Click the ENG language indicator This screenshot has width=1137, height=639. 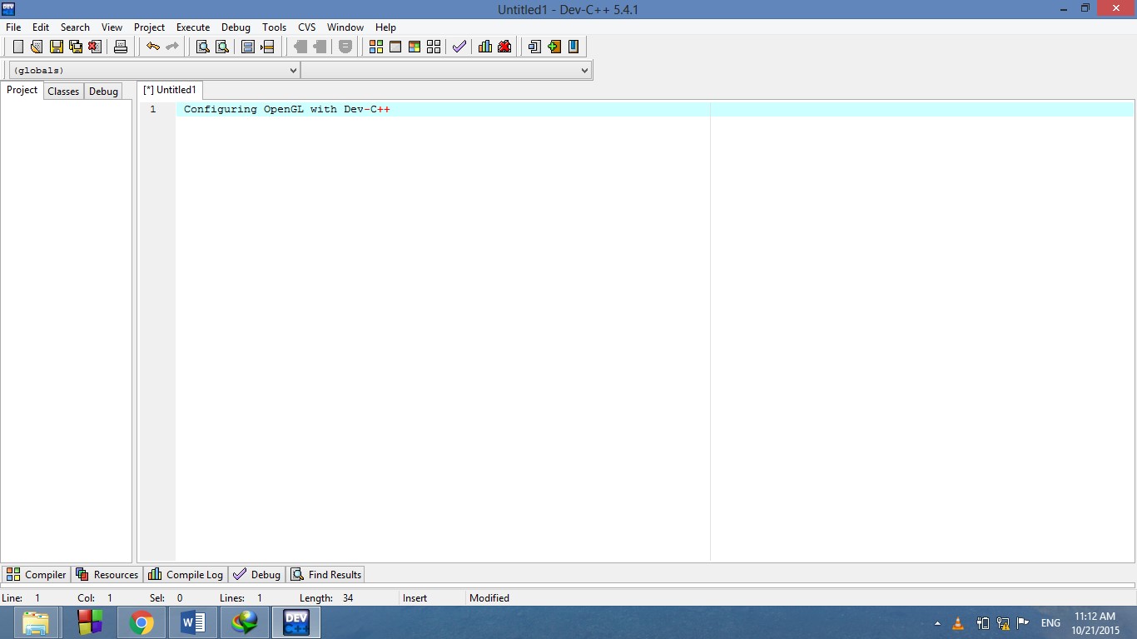pyautogui.click(x=1050, y=623)
